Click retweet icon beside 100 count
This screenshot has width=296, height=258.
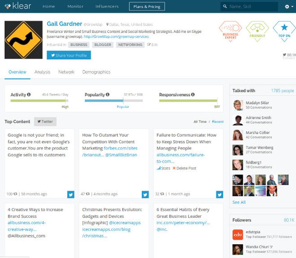tap(15, 194)
